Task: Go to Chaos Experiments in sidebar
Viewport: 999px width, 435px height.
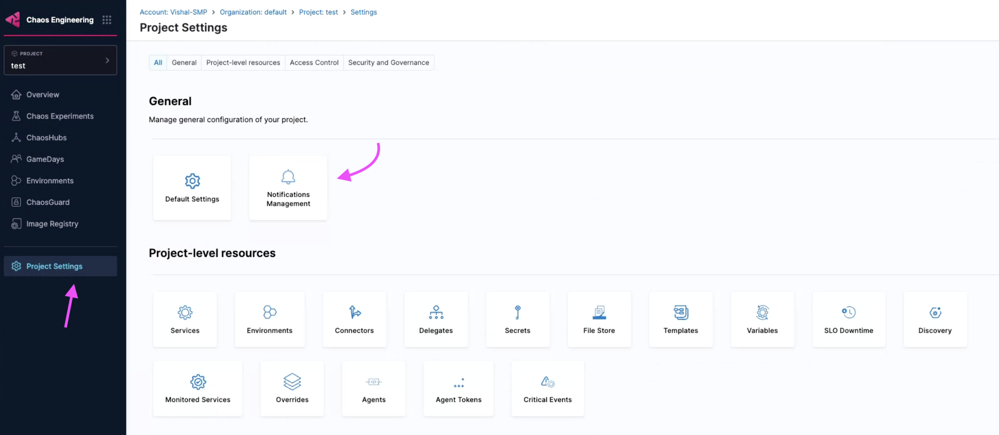Action: coord(60,116)
